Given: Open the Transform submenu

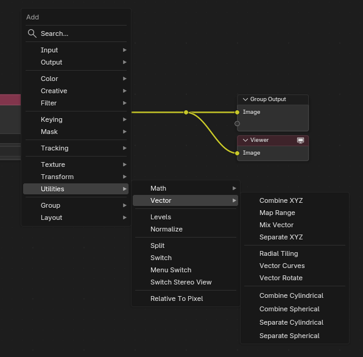Looking at the screenshot, I should (x=76, y=177).
